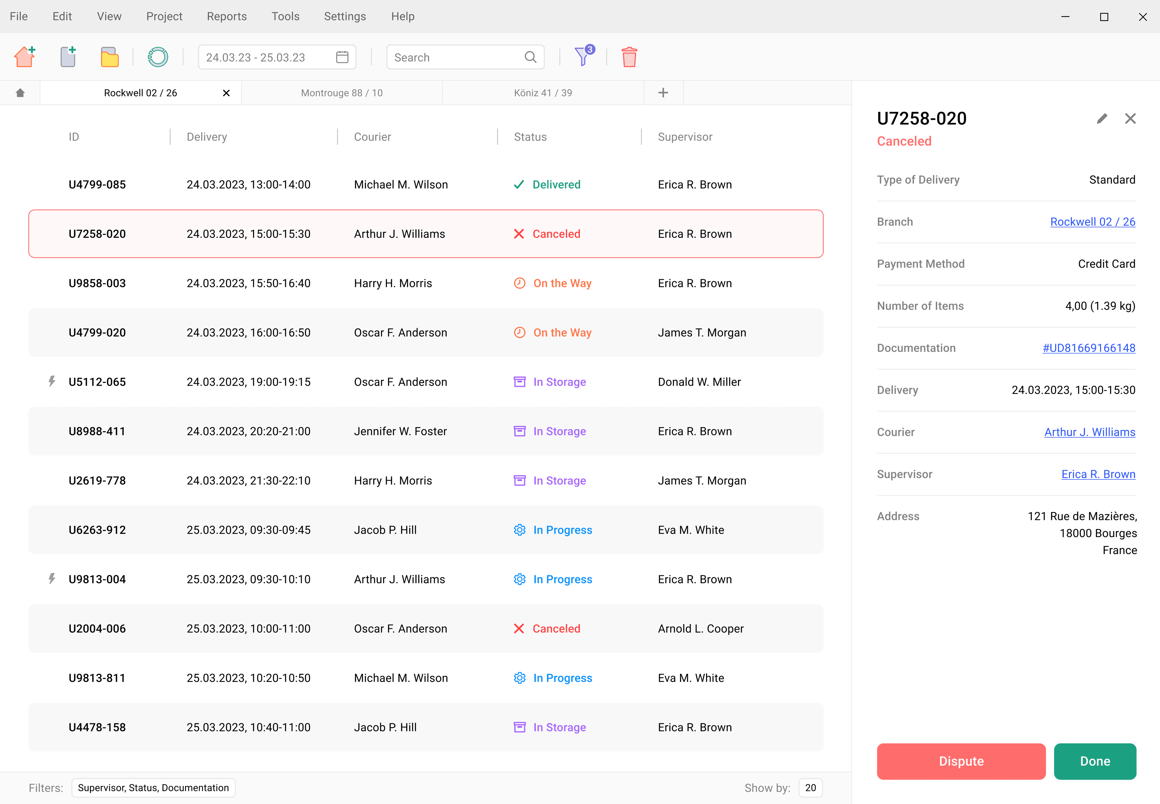This screenshot has height=804, width=1160.
Task: Click the gear icon on U6263-912 row
Action: pos(520,530)
